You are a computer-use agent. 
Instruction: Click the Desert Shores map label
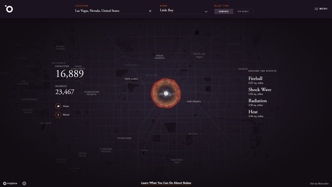point(60,48)
